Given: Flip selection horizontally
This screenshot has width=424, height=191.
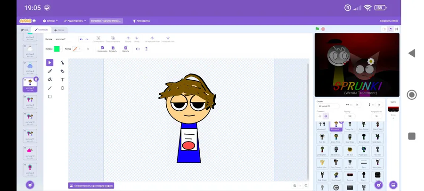Looking at the screenshot, I should pos(138,49).
